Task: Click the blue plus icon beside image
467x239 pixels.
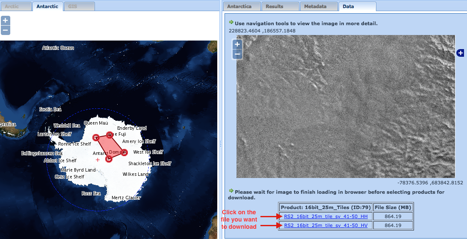Action: [x=461, y=53]
